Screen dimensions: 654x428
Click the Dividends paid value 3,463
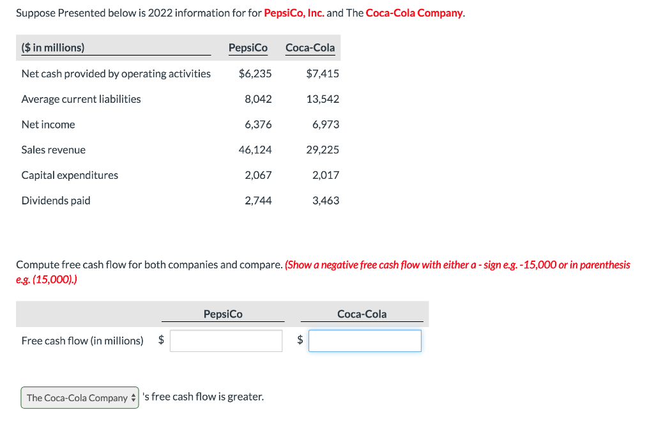327,200
